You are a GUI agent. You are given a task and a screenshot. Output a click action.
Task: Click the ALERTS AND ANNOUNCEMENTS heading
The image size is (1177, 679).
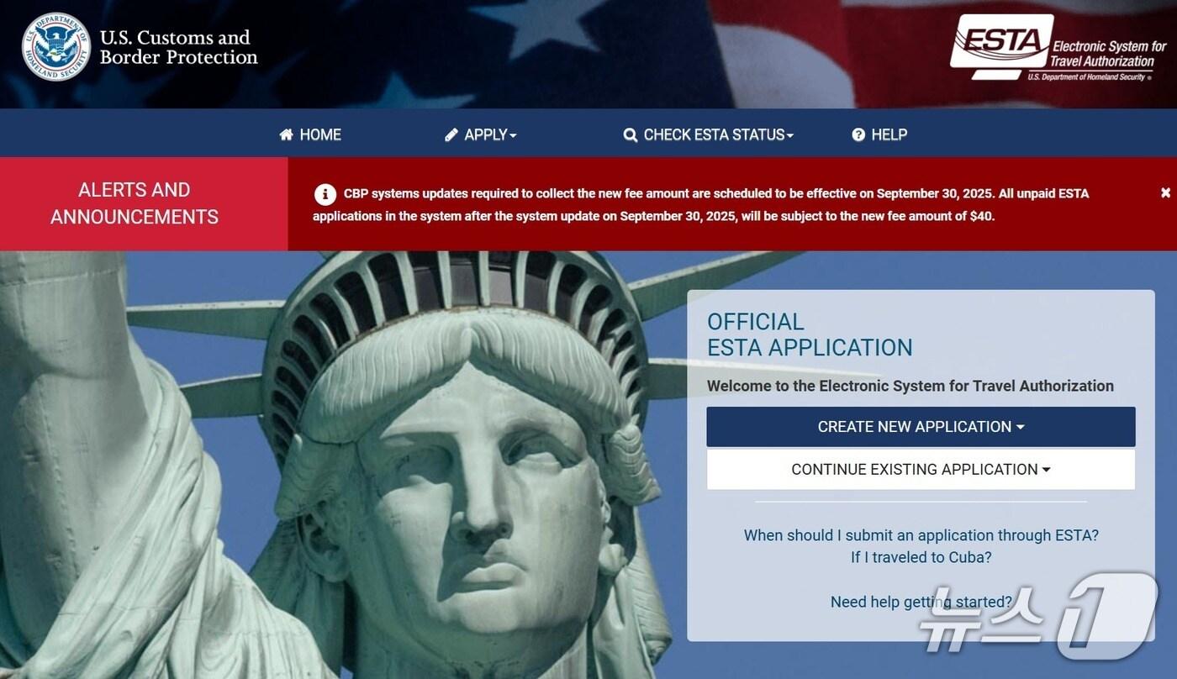(x=135, y=203)
